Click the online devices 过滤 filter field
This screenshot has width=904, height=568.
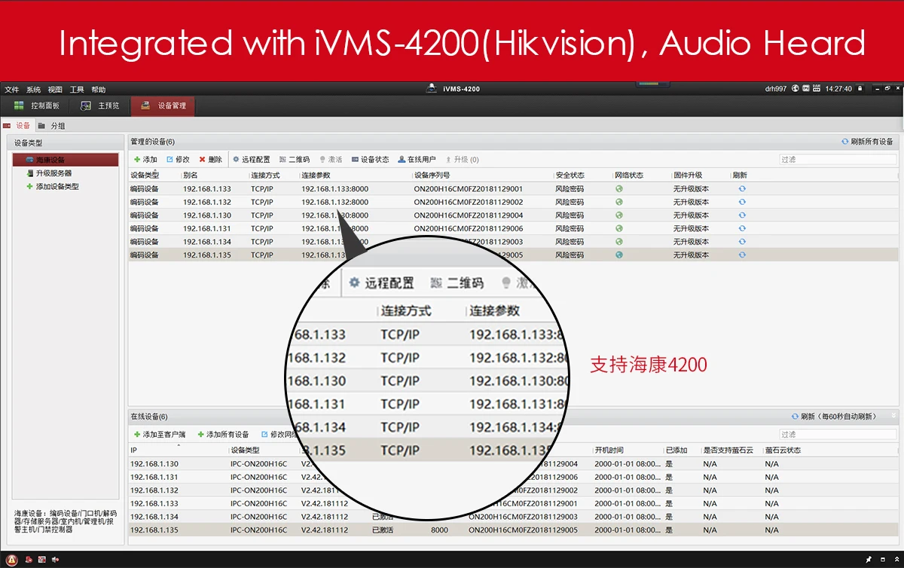[838, 435]
